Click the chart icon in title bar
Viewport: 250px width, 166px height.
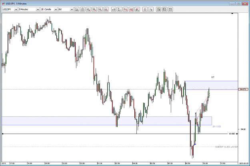pos(3,4)
